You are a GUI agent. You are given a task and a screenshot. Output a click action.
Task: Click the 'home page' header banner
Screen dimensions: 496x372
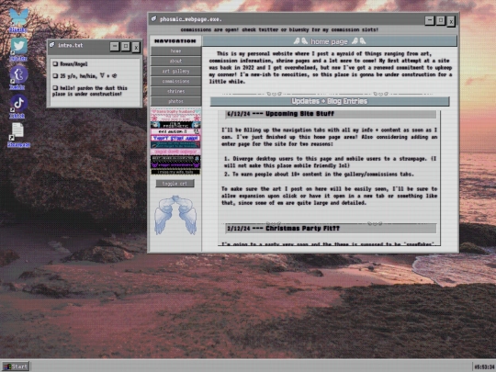330,41
